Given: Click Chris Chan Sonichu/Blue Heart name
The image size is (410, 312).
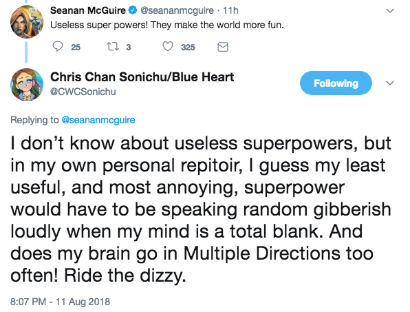Looking at the screenshot, I should point(142,77).
